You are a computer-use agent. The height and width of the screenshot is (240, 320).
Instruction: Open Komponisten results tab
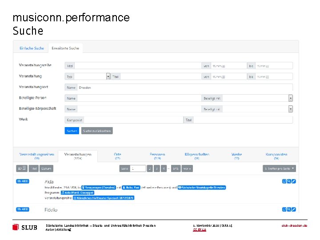276,156
